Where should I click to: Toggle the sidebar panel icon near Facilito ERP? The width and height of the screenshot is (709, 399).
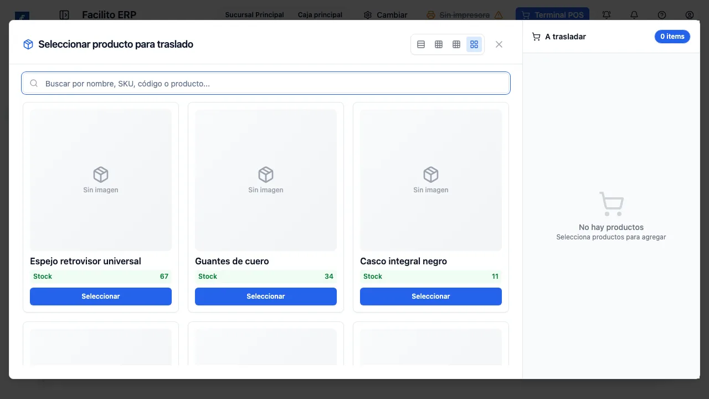[x=64, y=15]
